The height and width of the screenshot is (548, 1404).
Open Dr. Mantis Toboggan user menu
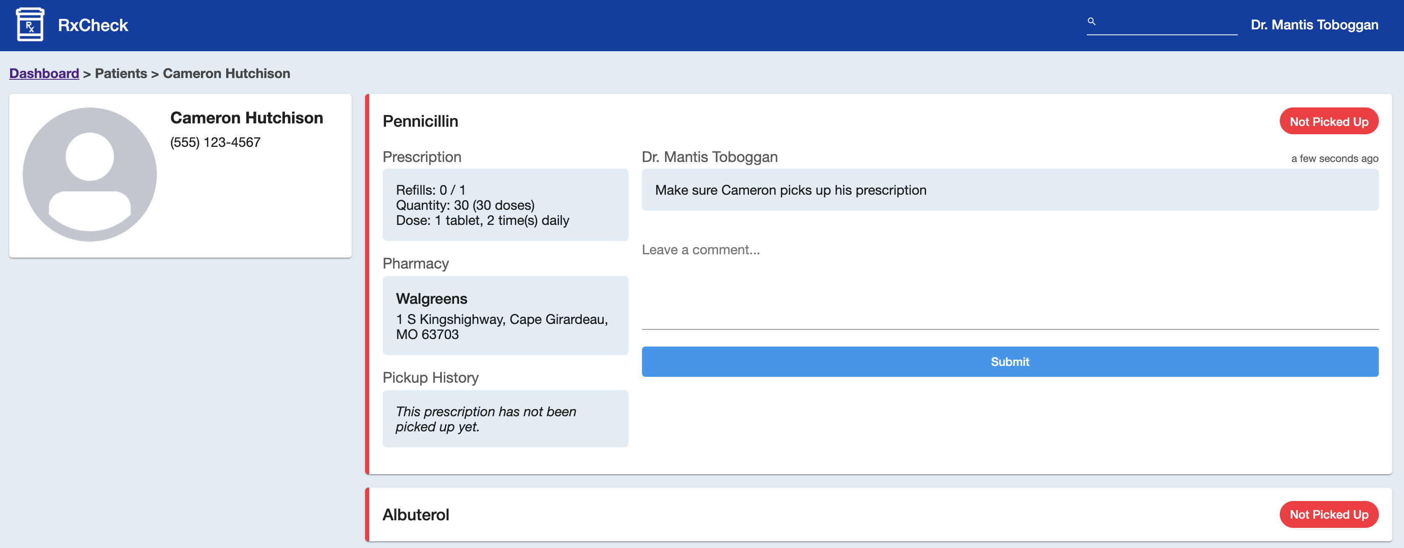[x=1314, y=25]
